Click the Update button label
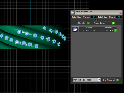The image size is (124, 93). point(82,23)
